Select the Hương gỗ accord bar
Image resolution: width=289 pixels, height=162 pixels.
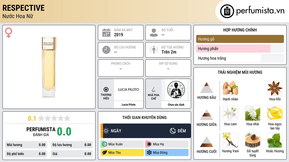point(240,39)
